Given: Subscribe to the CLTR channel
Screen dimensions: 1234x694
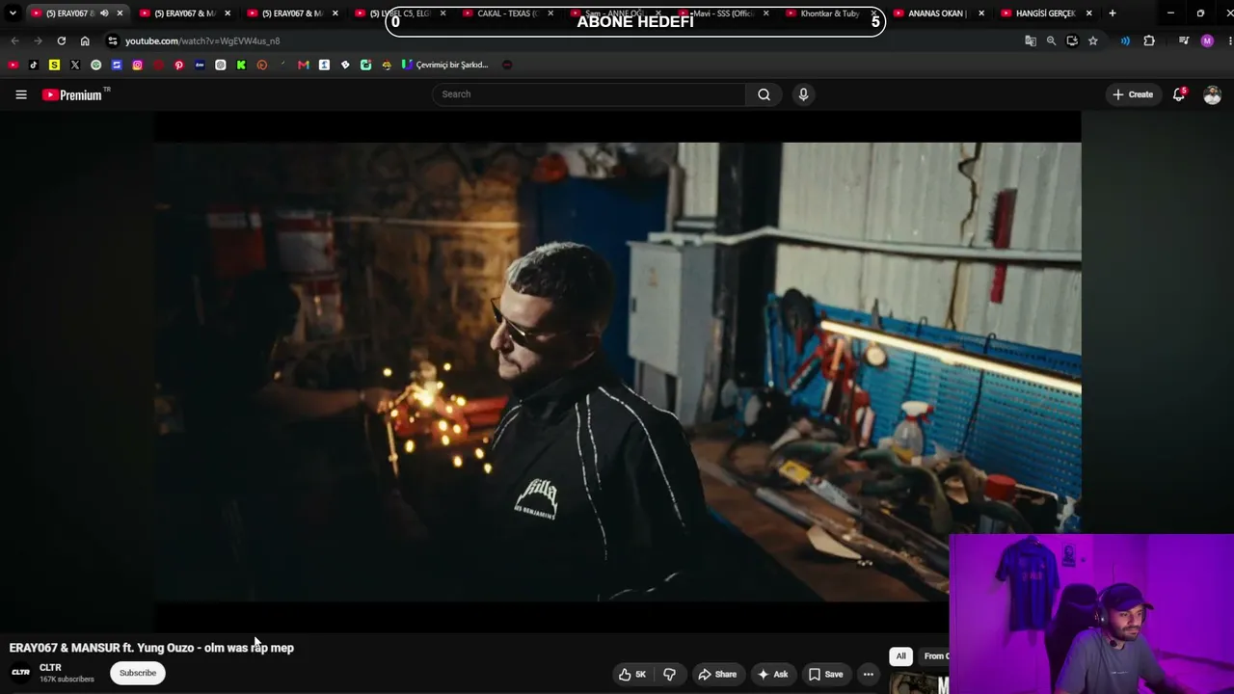Looking at the screenshot, I should [138, 673].
